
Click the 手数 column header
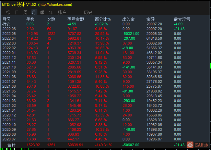[31, 19]
